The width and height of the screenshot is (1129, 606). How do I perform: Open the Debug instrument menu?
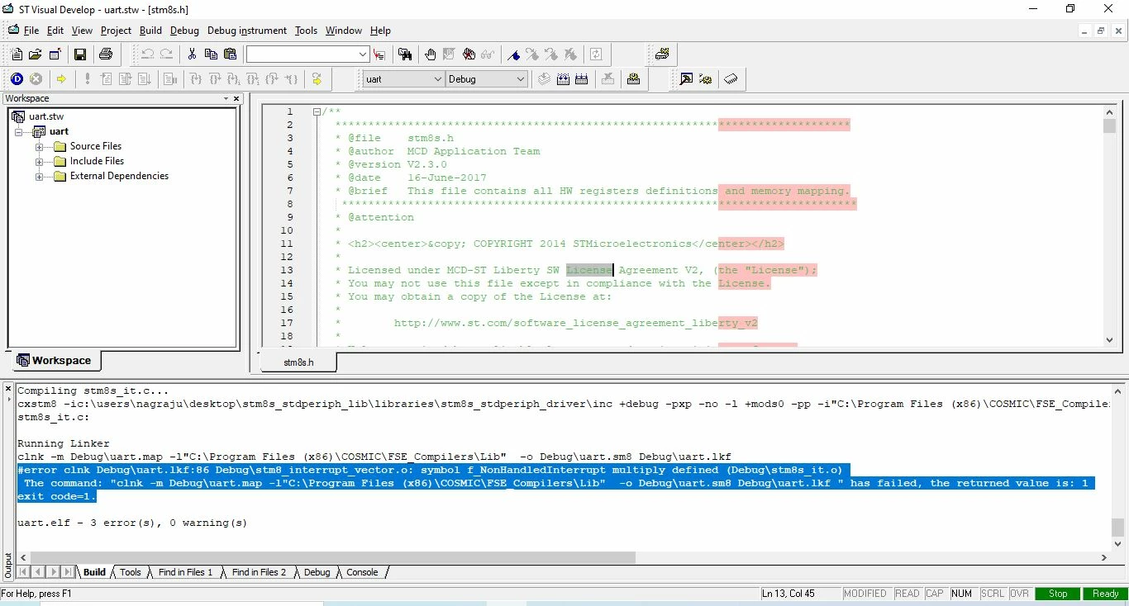coord(247,31)
